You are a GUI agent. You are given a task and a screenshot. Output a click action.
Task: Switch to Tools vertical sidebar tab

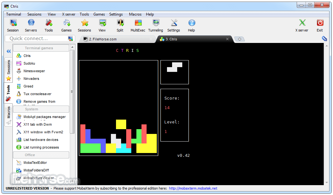click(8, 93)
